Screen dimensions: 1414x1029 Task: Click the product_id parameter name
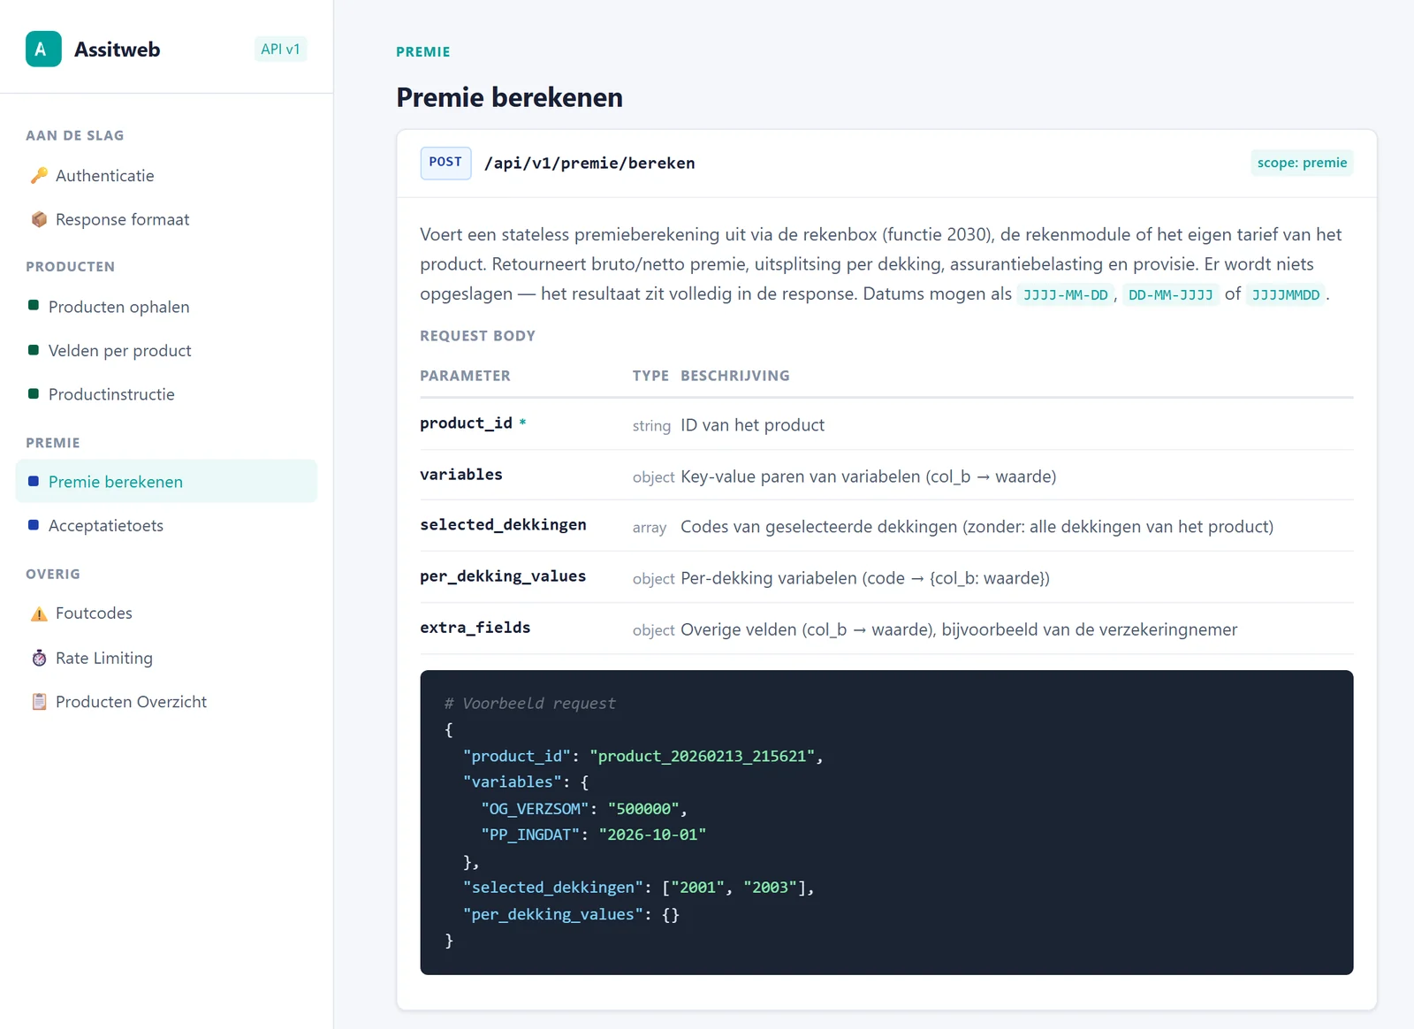[466, 423]
